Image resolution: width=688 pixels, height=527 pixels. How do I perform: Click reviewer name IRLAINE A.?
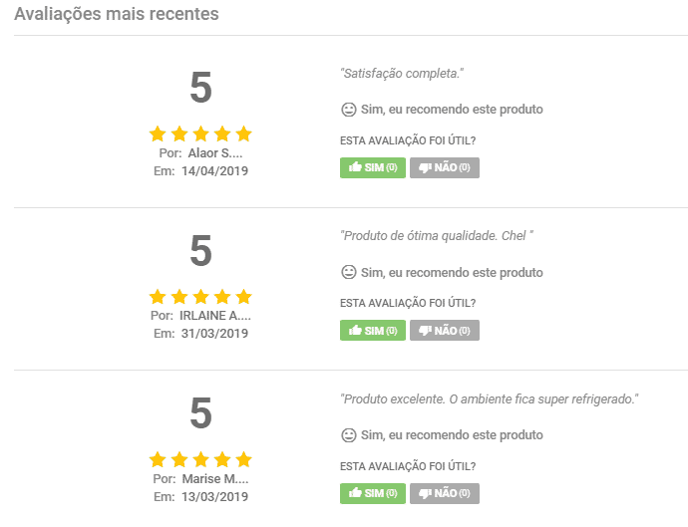pos(214,316)
